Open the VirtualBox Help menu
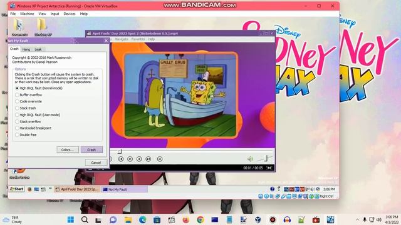The width and height of the screenshot is (401, 225). [x=84, y=14]
